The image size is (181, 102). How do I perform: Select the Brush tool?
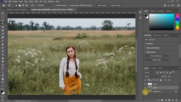point(3,41)
